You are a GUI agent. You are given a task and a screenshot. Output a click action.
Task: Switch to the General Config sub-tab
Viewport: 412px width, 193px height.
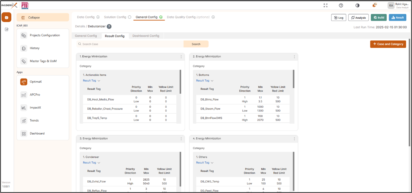point(86,36)
